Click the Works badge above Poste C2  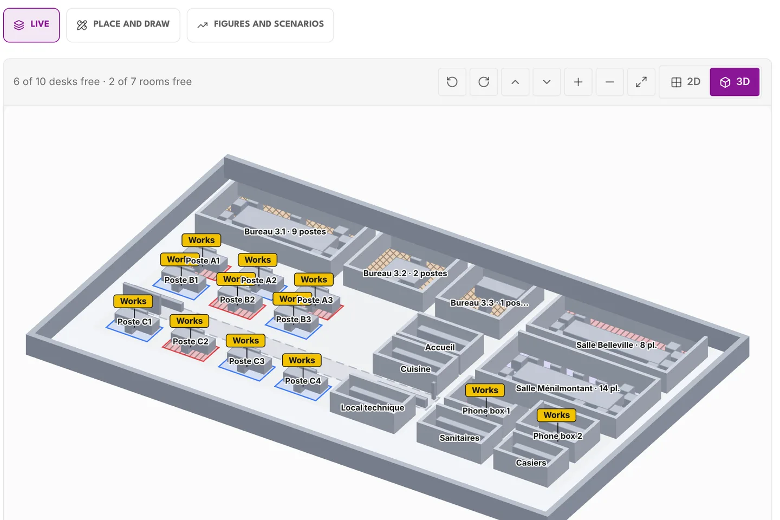coord(190,321)
